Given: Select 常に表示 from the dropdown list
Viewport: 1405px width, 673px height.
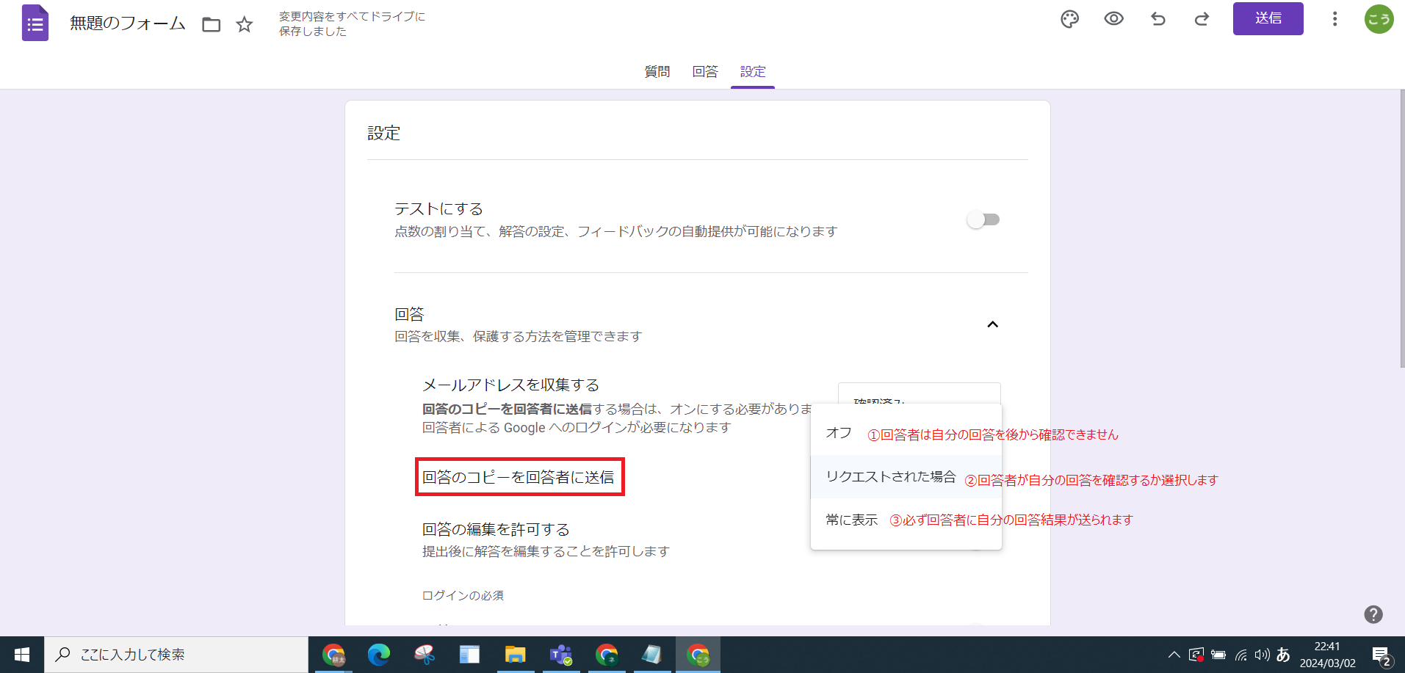Looking at the screenshot, I should (x=852, y=519).
